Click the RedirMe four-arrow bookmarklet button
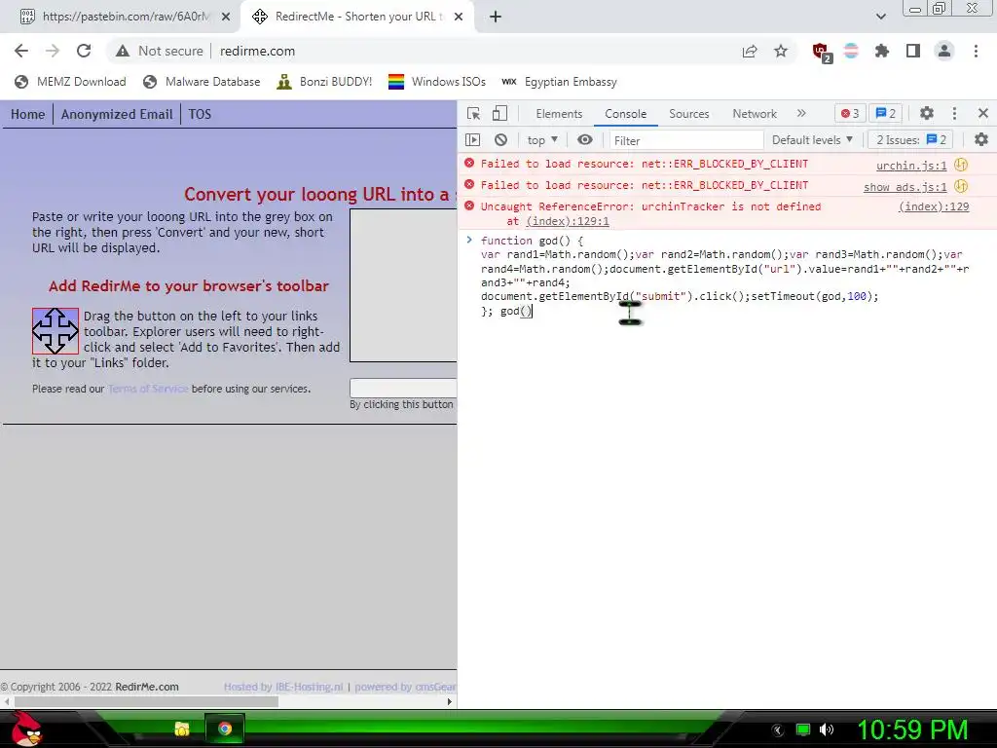Screen dimensions: 997x748 pos(55,331)
